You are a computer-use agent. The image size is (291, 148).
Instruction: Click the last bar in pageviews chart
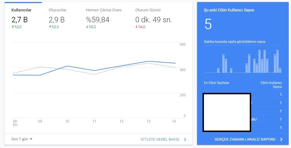point(280,71)
